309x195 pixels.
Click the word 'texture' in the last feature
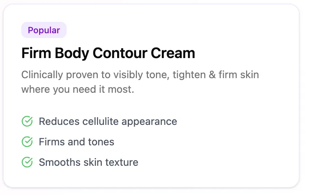(122, 162)
